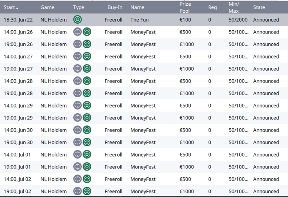Select the MoneyFest tournament at 19:00, Jun 27

143,69
